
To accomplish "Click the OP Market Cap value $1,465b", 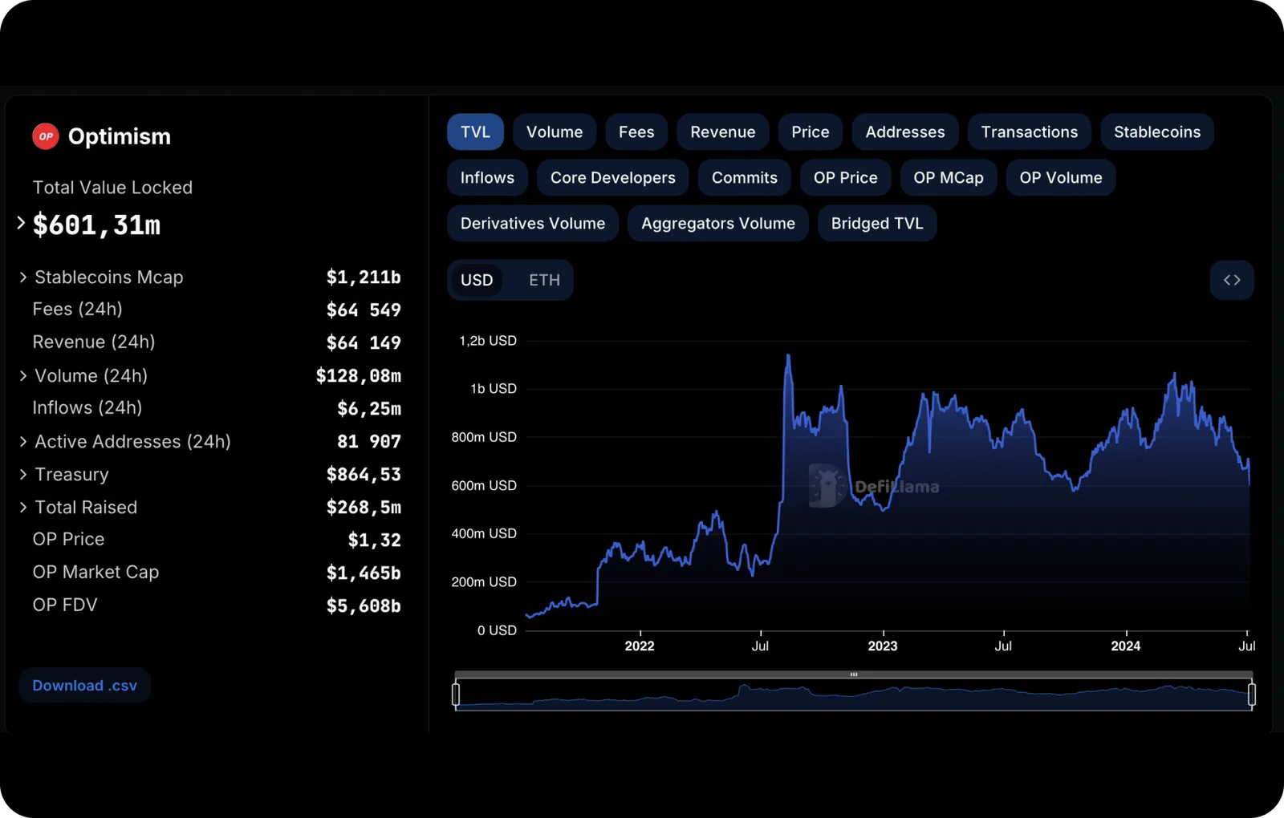I will point(364,573).
